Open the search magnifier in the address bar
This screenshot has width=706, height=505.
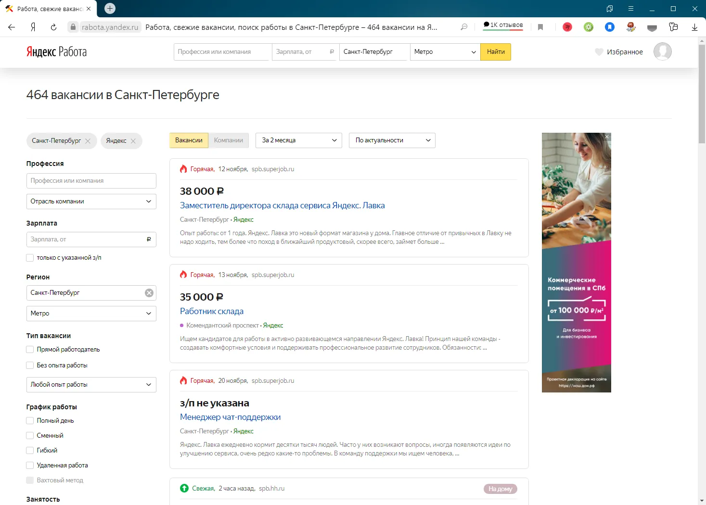point(464,27)
